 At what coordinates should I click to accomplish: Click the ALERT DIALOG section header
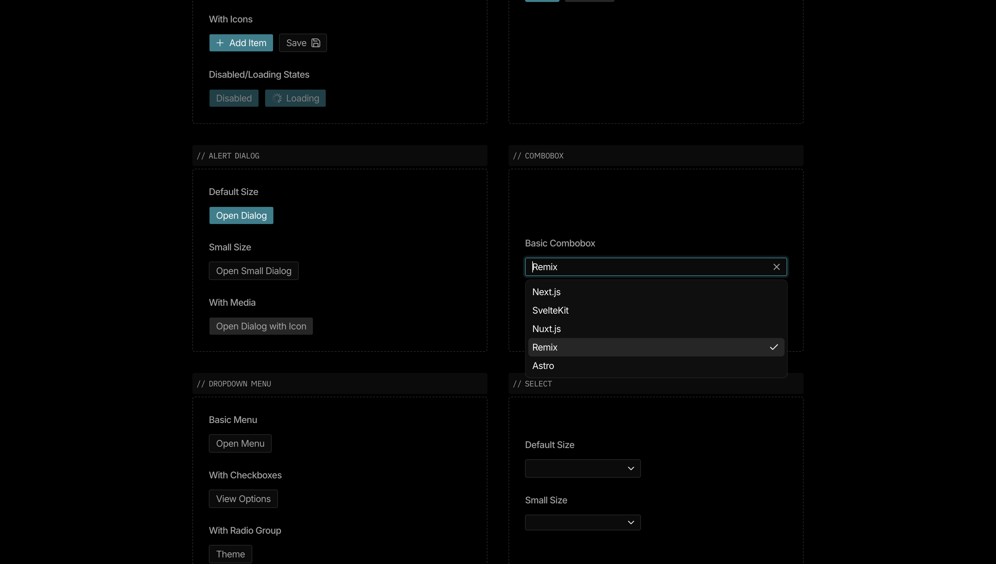coord(340,156)
